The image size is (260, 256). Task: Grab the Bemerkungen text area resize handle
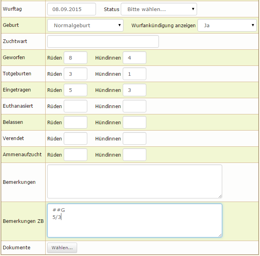pos(220,196)
